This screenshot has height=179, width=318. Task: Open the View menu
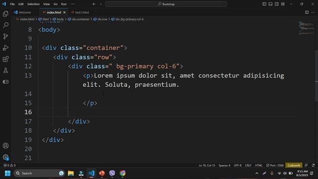pyautogui.click(x=46, y=4)
